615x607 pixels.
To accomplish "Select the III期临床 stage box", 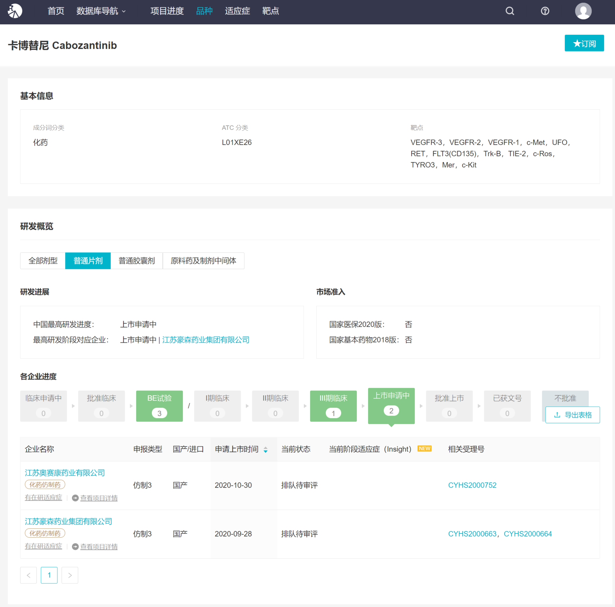I will [333, 406].
